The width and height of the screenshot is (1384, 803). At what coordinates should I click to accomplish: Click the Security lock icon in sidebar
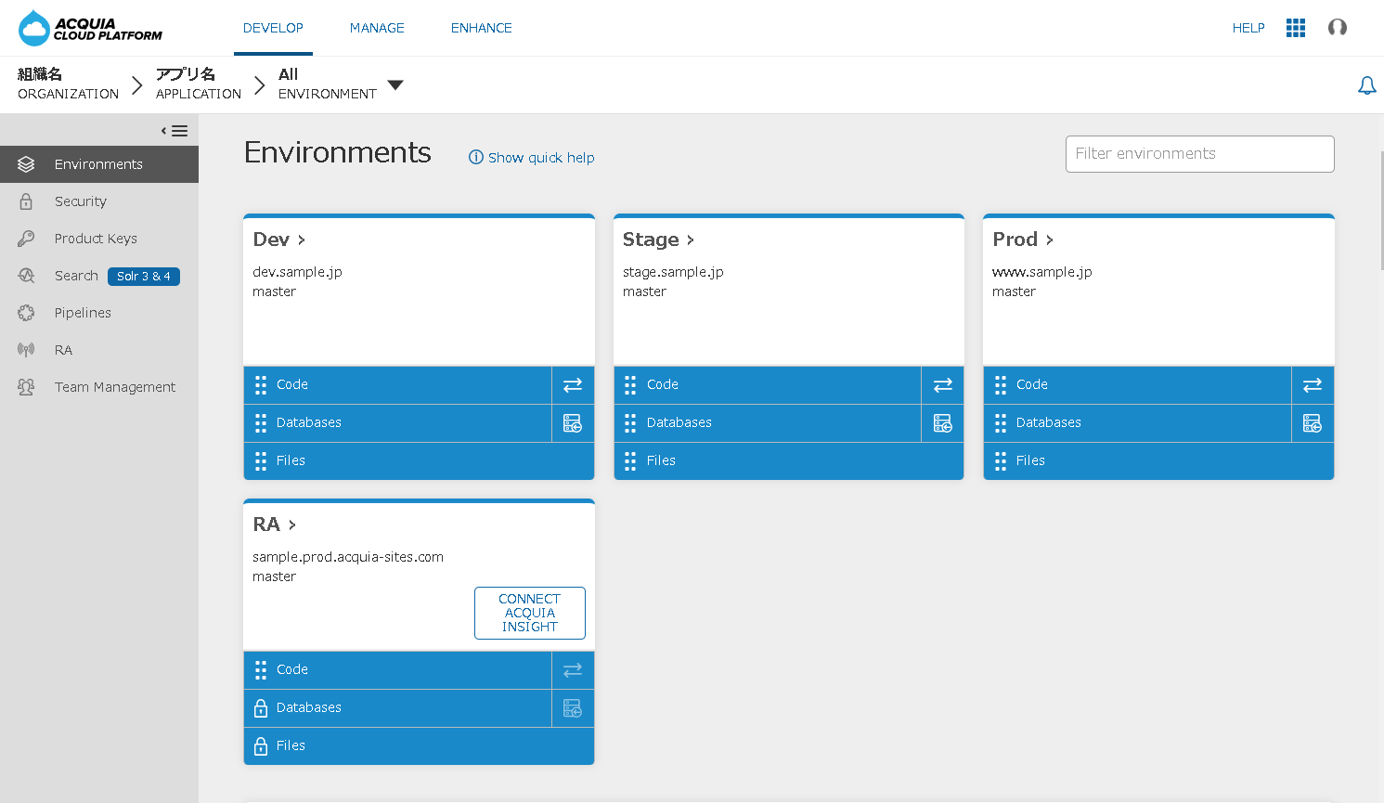point(26,201)
